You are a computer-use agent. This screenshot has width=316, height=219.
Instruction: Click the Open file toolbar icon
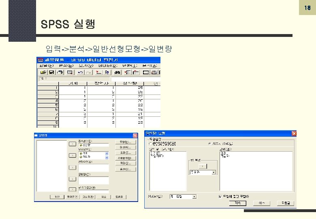click(43, 72)
